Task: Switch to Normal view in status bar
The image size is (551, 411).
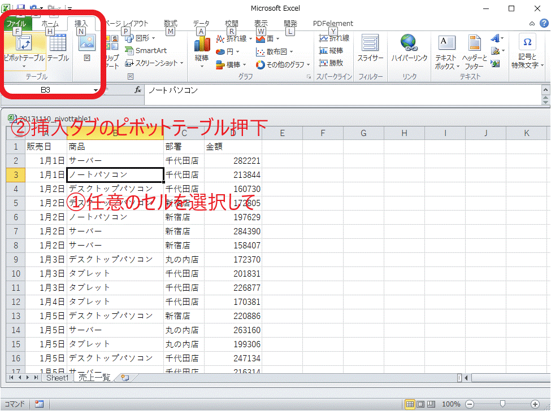Action: (410, 404)
